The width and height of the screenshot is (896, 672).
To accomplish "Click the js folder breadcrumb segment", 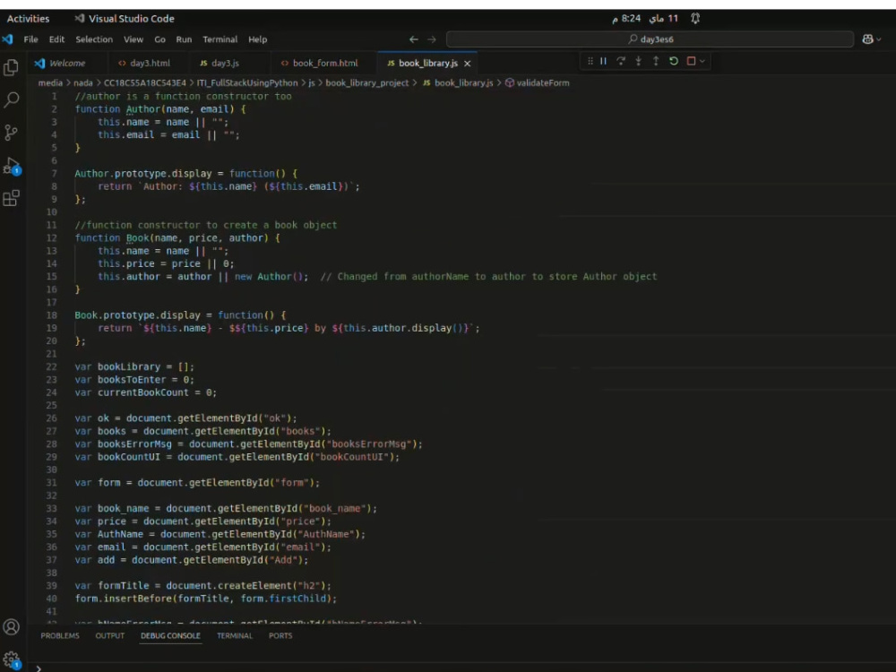I will 312,82.
